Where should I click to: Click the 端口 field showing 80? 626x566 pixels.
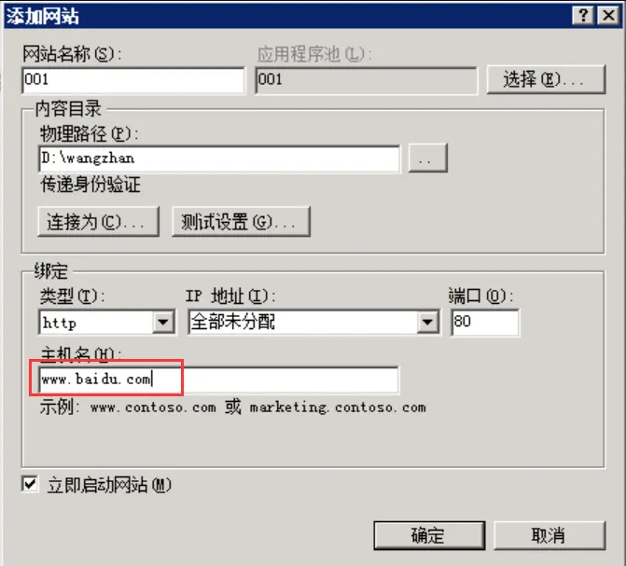(485, 322)
